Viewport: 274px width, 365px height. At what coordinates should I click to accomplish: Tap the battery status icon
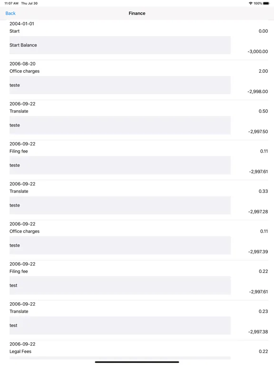coord(266,3)
